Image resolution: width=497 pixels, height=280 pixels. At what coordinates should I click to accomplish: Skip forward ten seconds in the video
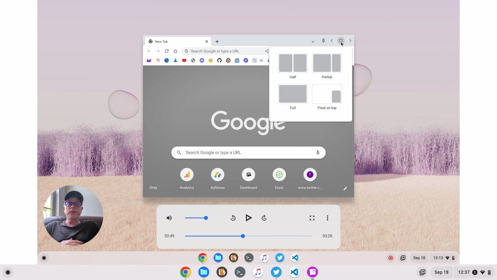pos(264,218)
